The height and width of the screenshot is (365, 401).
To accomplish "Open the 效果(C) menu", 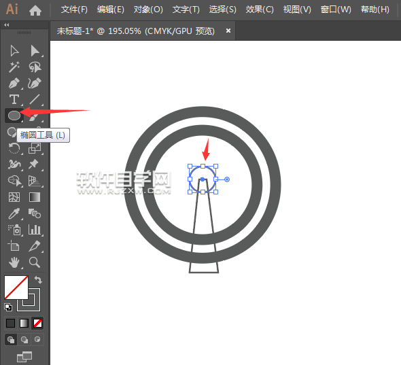I will click(x=260, y=10).
